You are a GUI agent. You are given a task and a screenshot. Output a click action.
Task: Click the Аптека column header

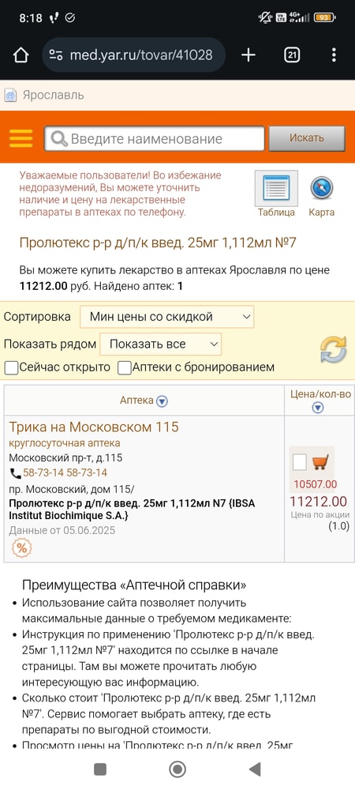[x=136, y=401]
